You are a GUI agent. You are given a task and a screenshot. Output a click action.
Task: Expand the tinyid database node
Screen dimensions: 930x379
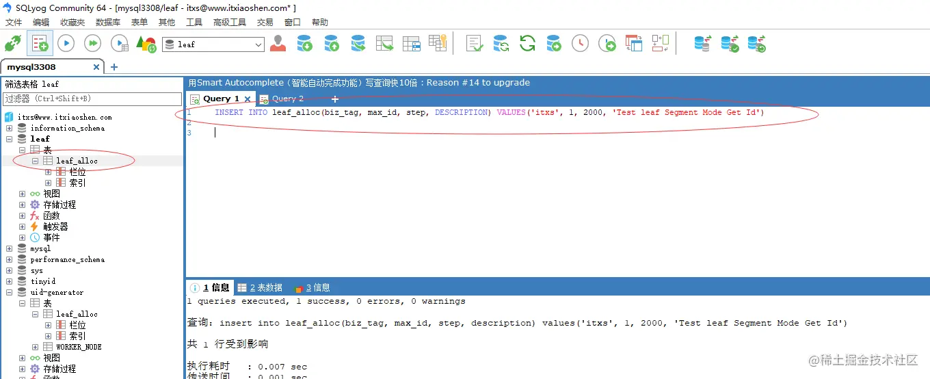point(10,281)
